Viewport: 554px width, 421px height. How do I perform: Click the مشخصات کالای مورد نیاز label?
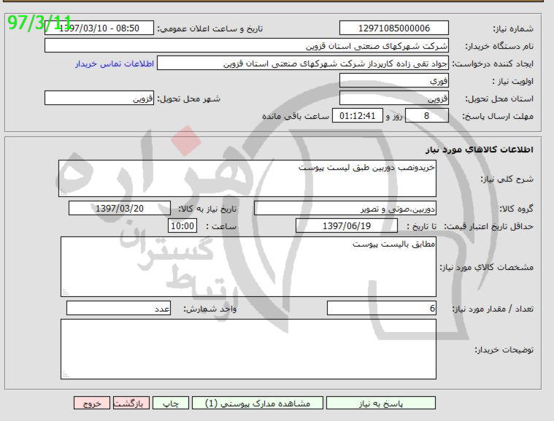click(x=487, y=267)
